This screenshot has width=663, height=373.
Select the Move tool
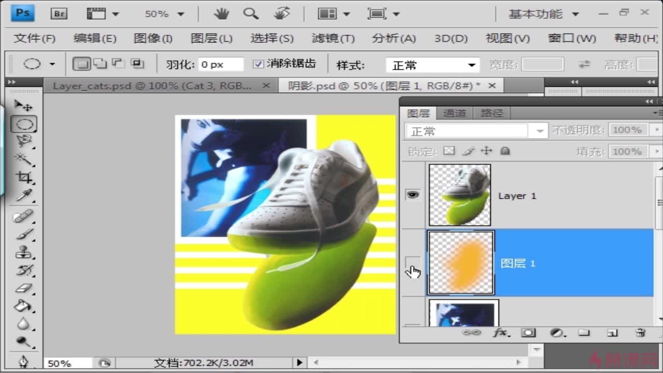pyautogui.click(x=23, y=106)
